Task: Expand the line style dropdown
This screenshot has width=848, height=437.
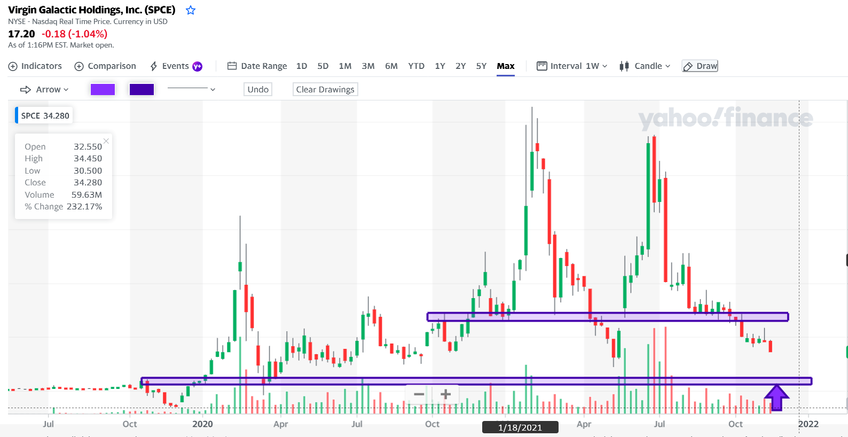Action: coord(191,90)
